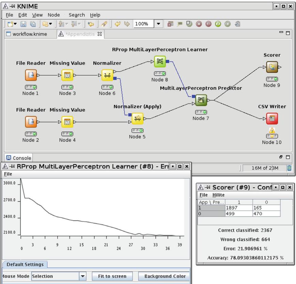The height and width of the screenshot is (284, 296).
Task: Click the RProp MultiLayerPerceptron Learner node icon
Action: point(159,62)
